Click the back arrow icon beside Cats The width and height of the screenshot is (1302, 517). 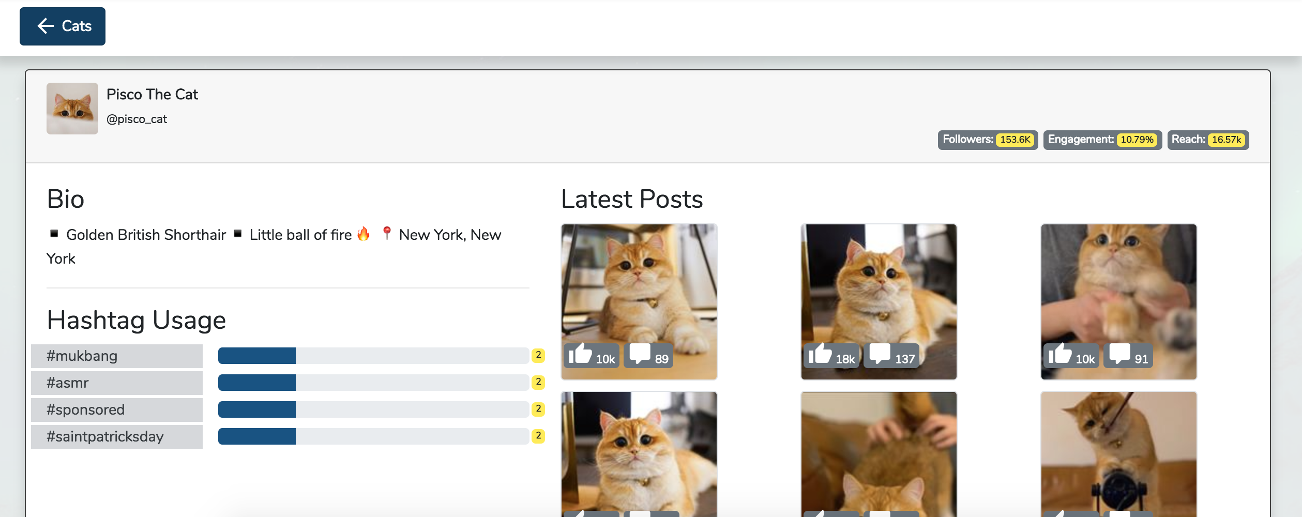pyautogui.click(x=46, y=26)
